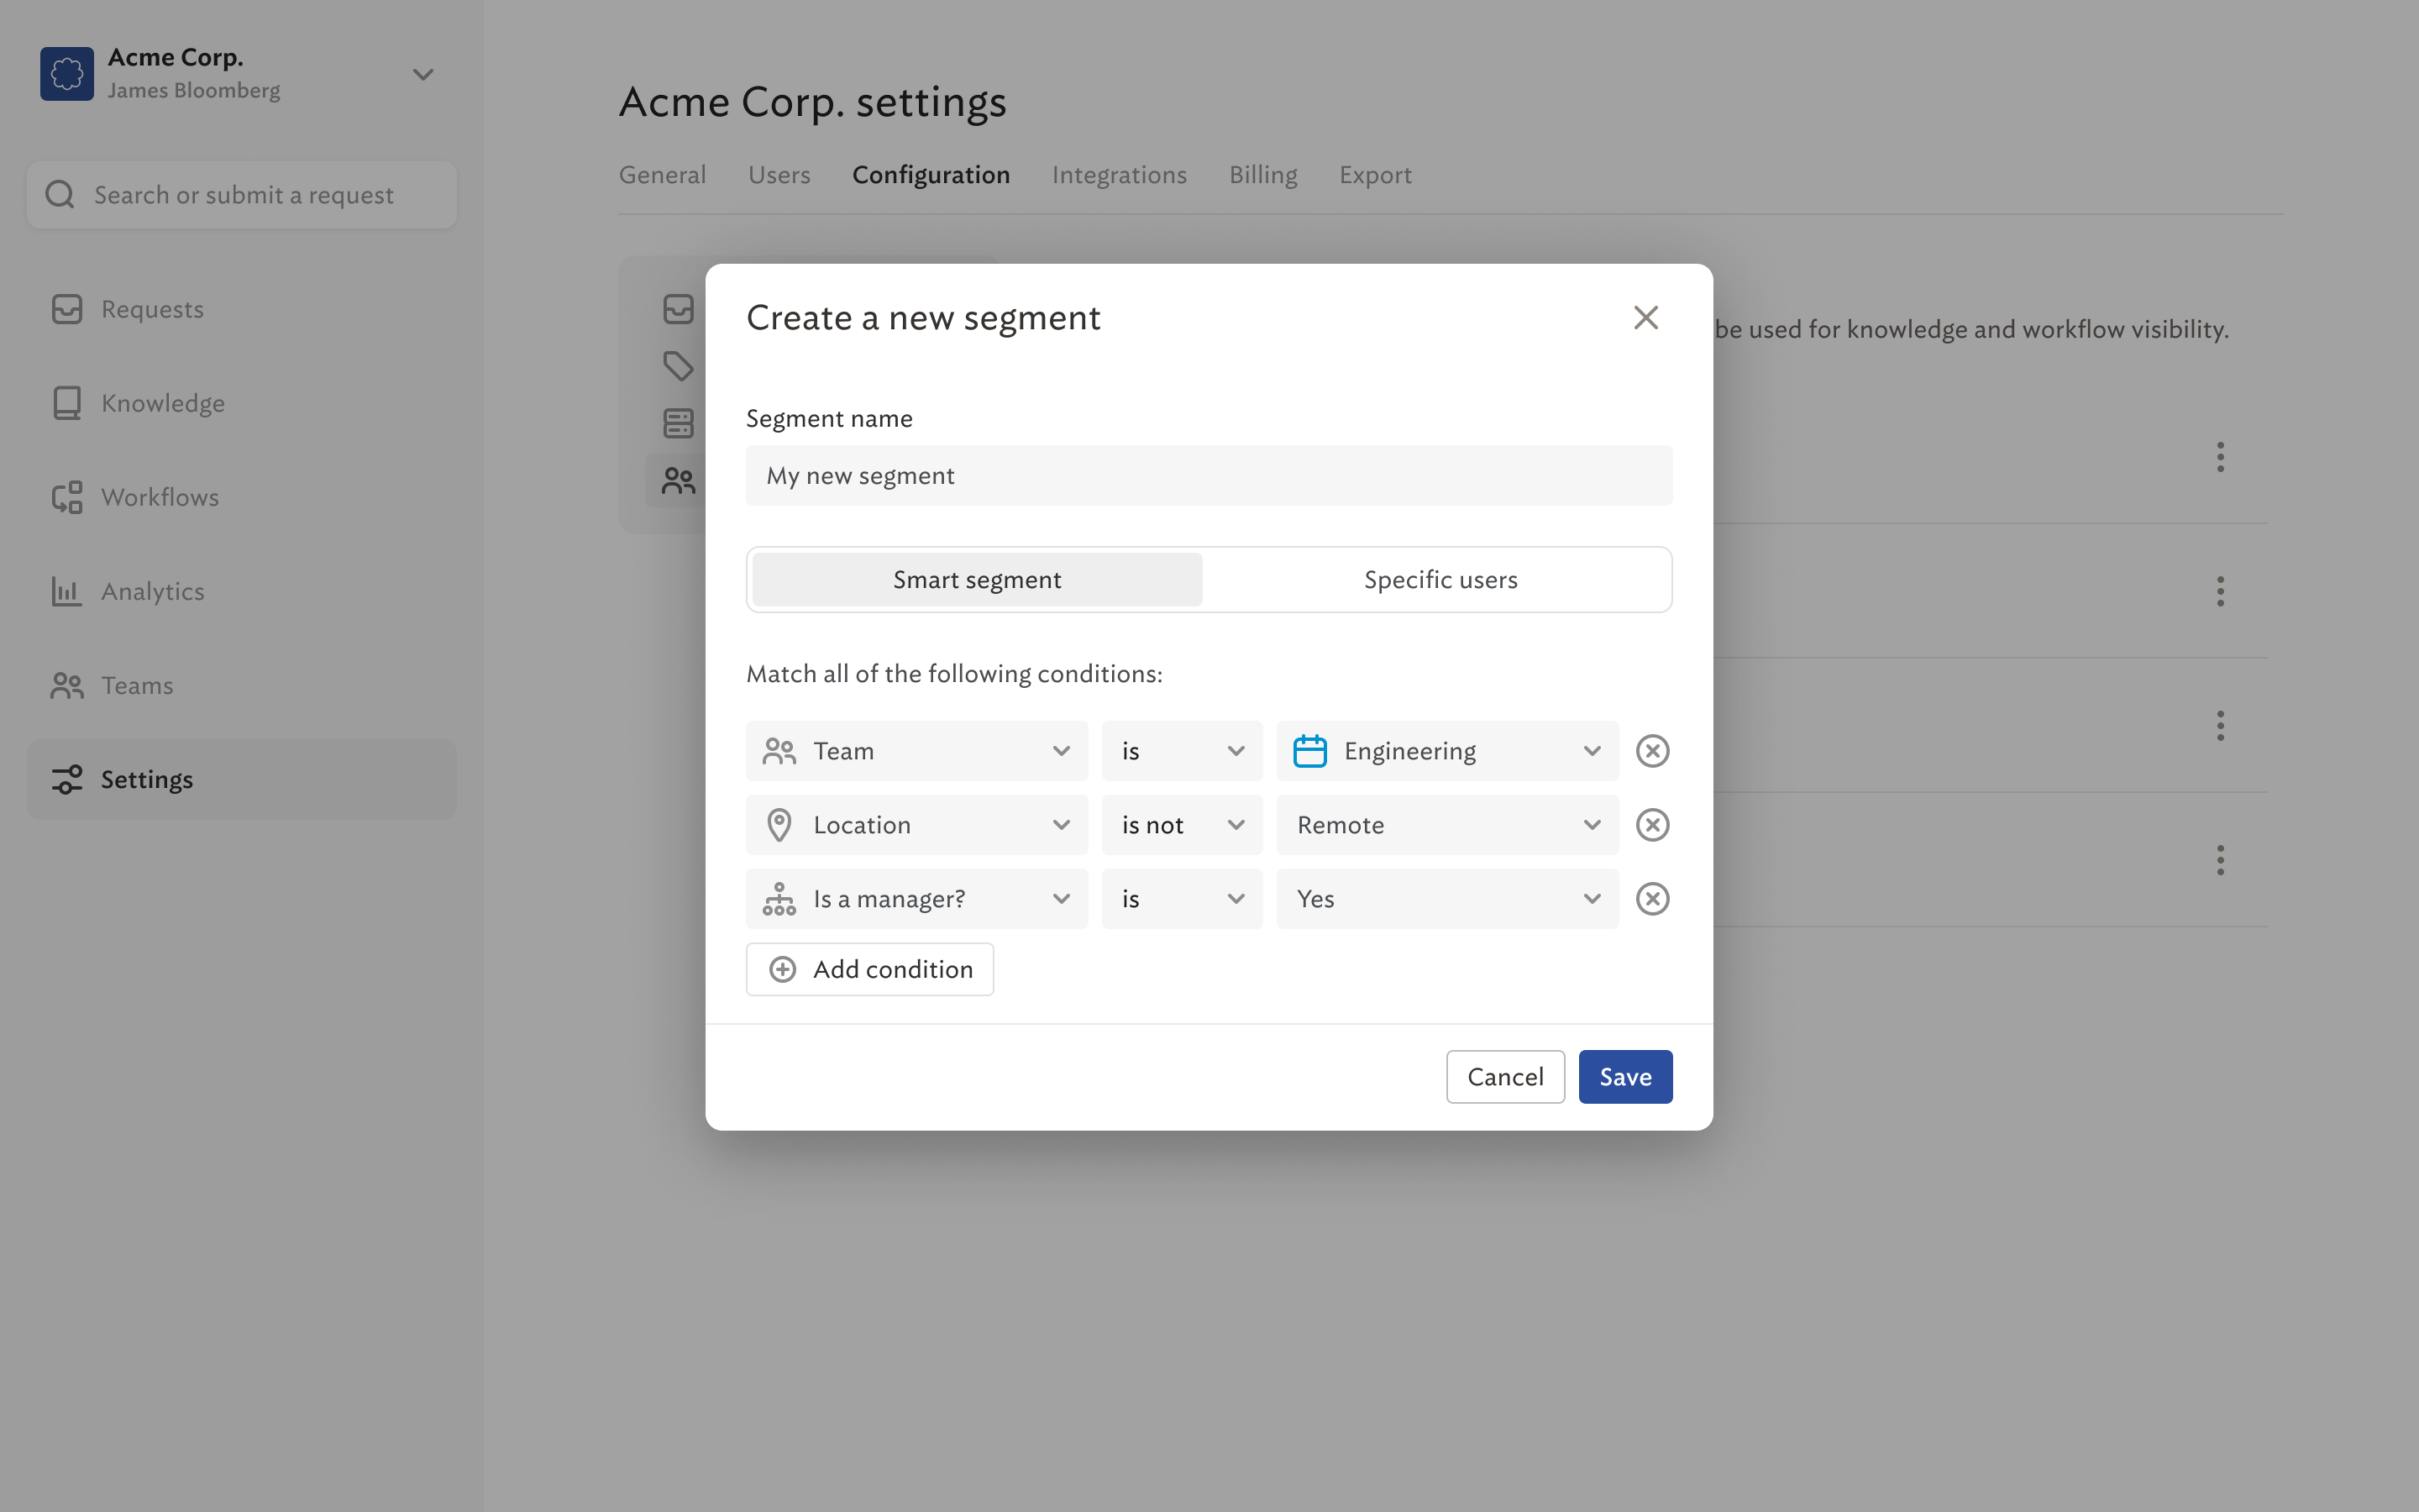This screenshot has width=2419, height=1512.
Task: Open the Engineering value dropdown
Action: coord(1446,751)
